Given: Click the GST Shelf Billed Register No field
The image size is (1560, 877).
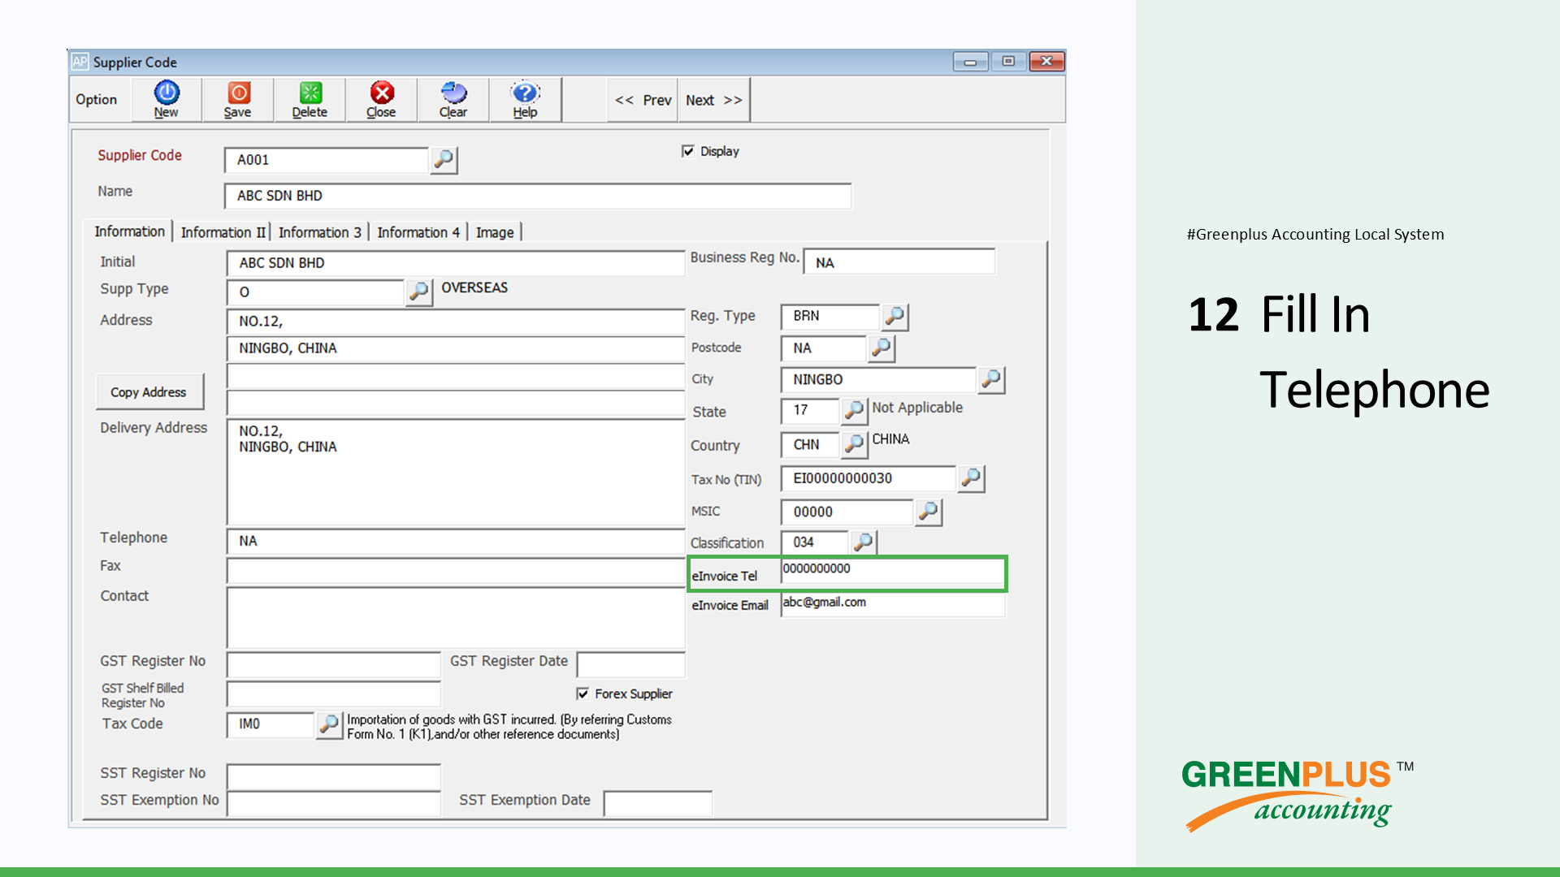Looking at the screenshot, I should pyautogui.click(x=334, y=693).
